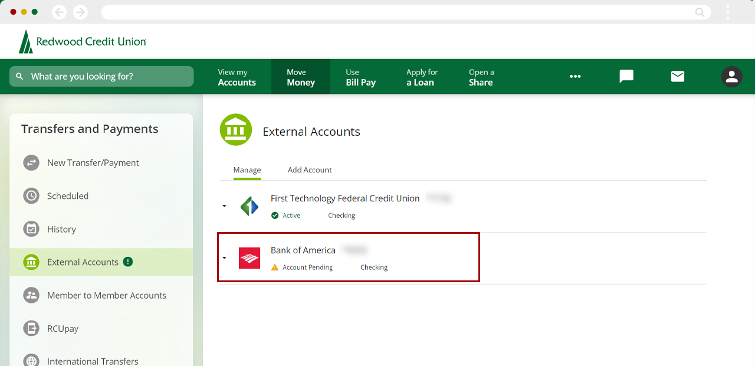This screenshot has width=755, height=366.
Task: Open Member to Member Accounts
Action: click(101, 295)
